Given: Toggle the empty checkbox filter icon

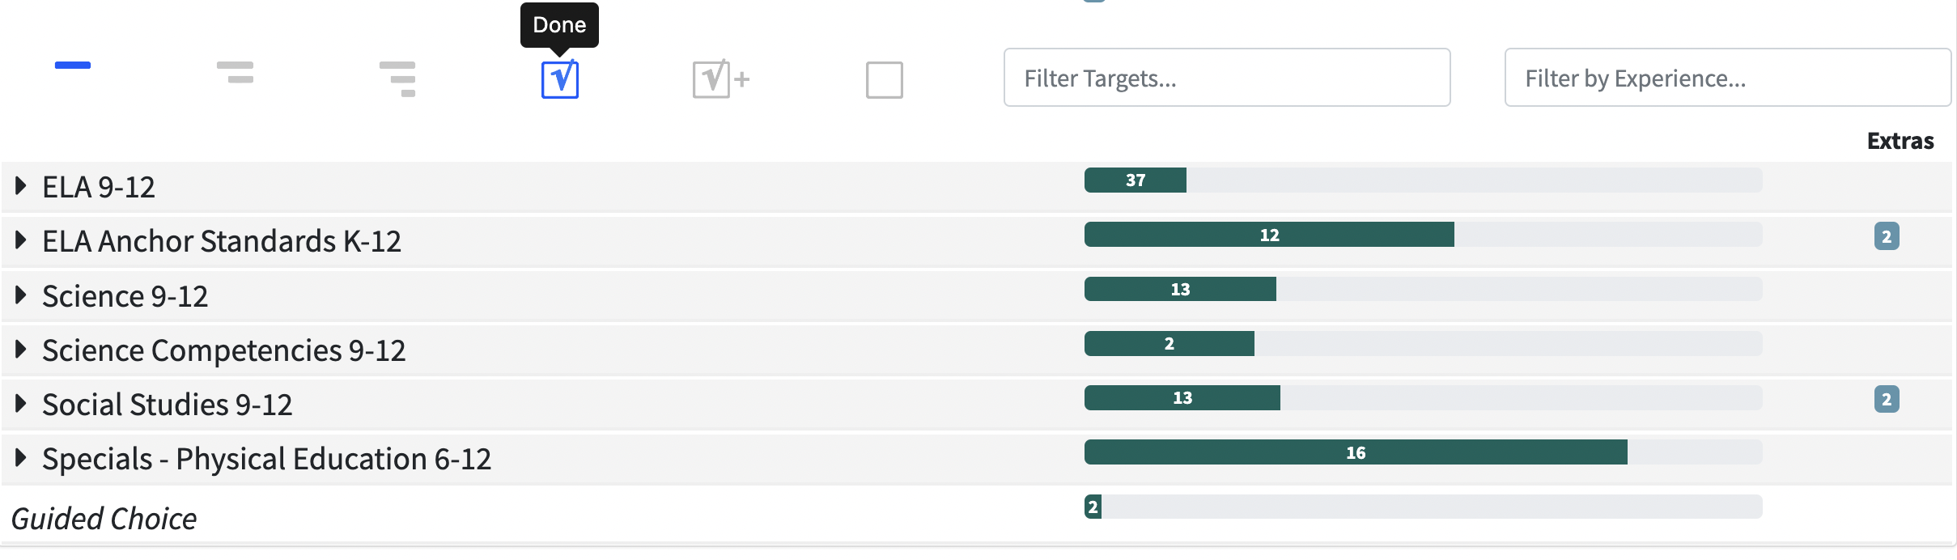Looking at the screenshot, I should [x=884, y=80].
